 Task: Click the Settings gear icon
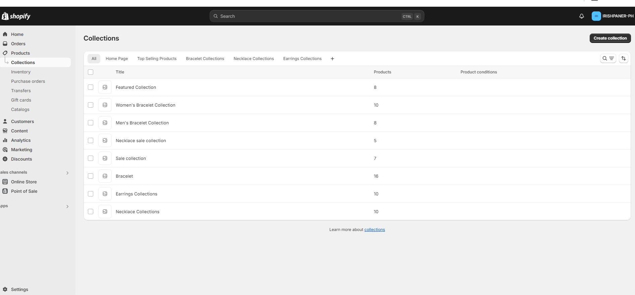(5, 289)
